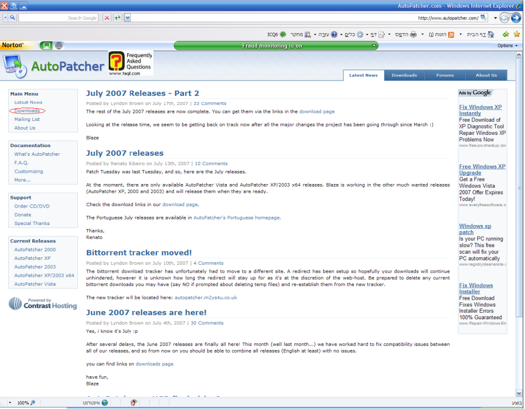Open AutoPatcher XP/2003 x64 release link
Viewport: 525px width, 409px height.
[x=44, y=275]
